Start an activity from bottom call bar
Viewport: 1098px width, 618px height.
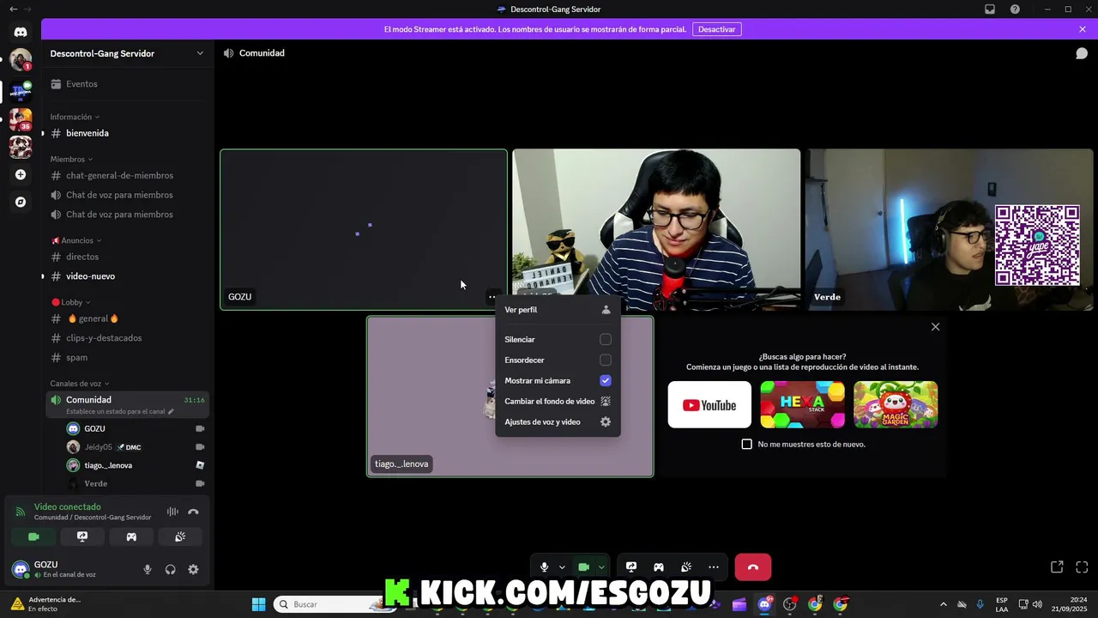coord(659,567)
